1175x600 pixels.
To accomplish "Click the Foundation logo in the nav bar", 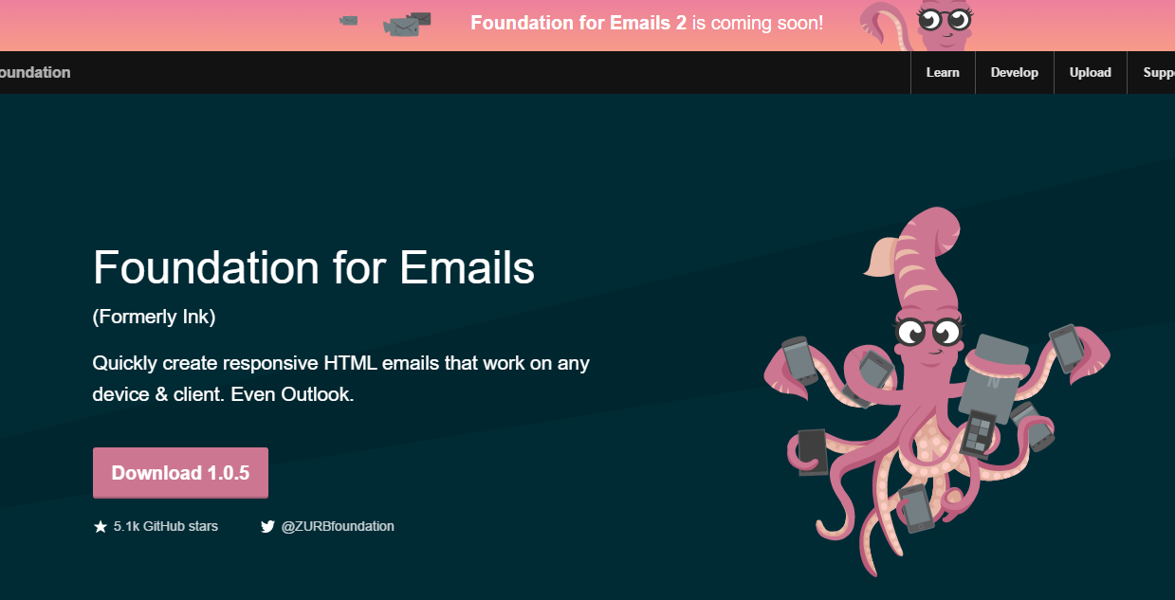I will pos(34,73).
